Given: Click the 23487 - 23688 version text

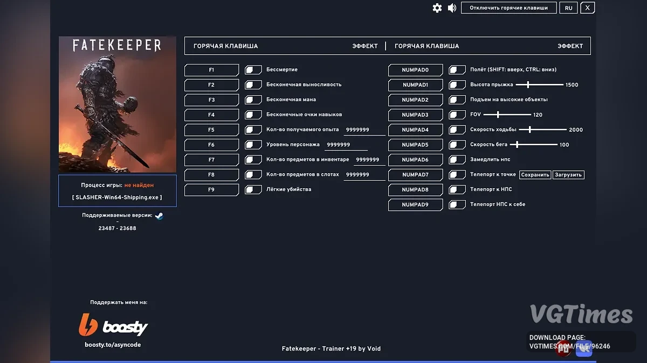Looking at the screenshot, I should click(117, 229).
